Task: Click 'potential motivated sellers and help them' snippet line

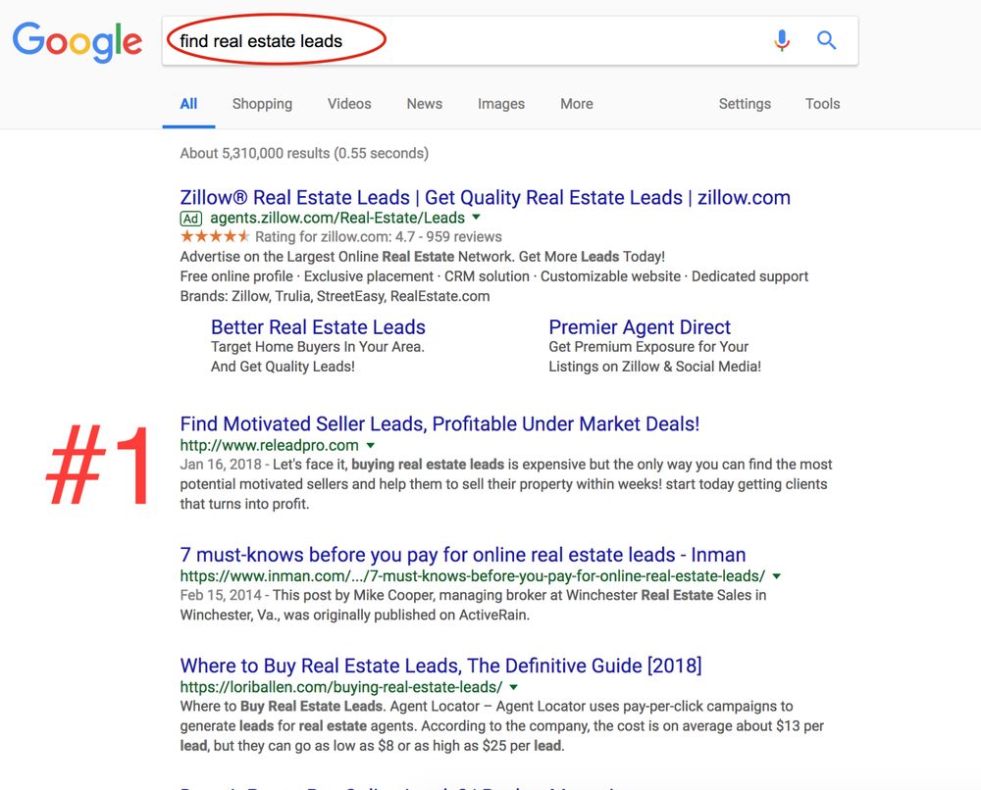Action: click(503, 484)
